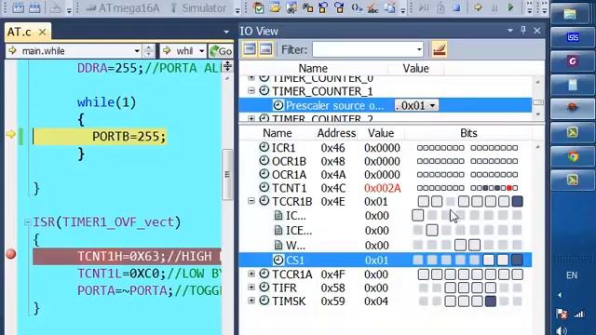
Task: Click the TCNT1 value 0x002A
Action: tap(383, 188)
